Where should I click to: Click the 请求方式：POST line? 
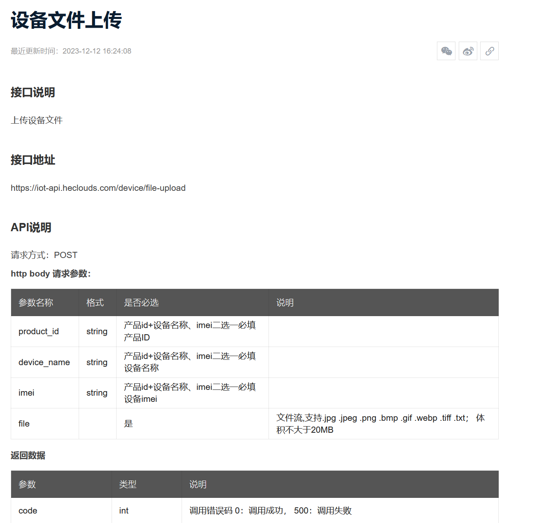point(44,255)
